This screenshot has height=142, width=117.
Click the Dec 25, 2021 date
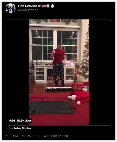point(30,136)
